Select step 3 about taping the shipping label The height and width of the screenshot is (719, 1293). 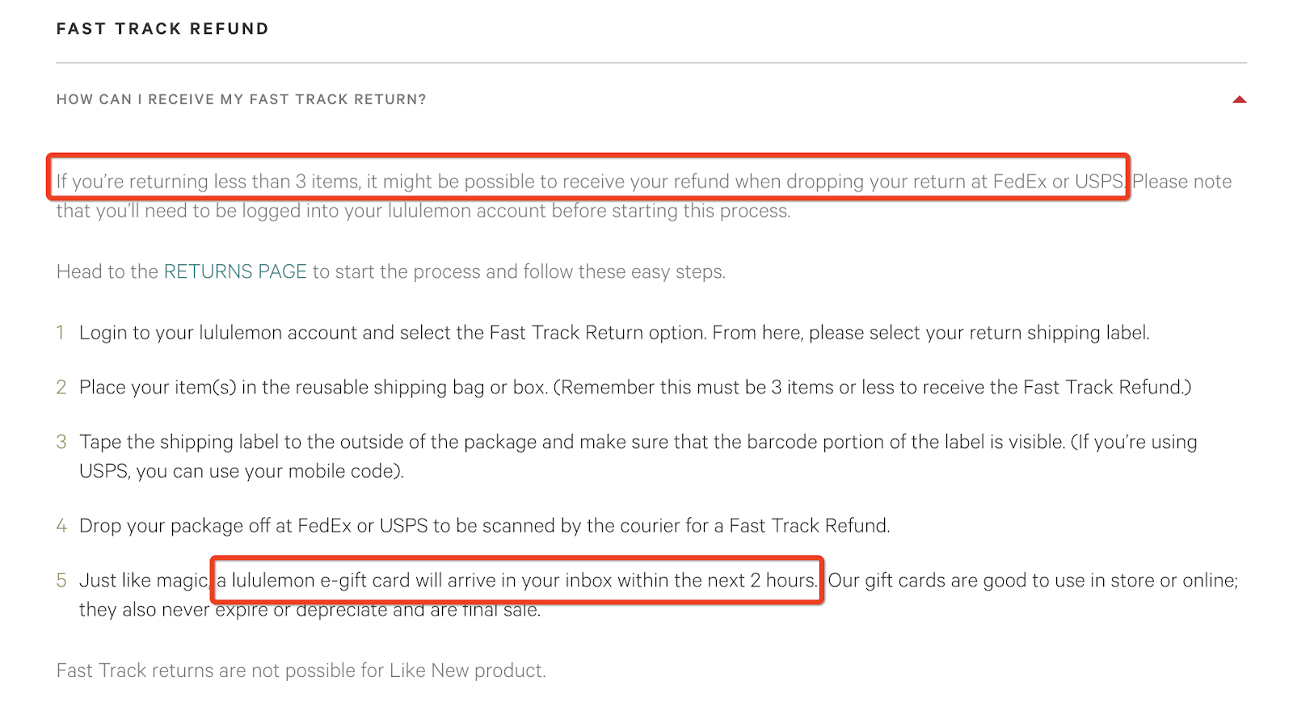638,442
